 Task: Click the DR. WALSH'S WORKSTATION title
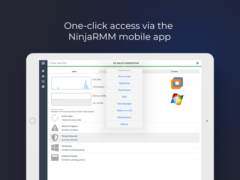[126, 63]
